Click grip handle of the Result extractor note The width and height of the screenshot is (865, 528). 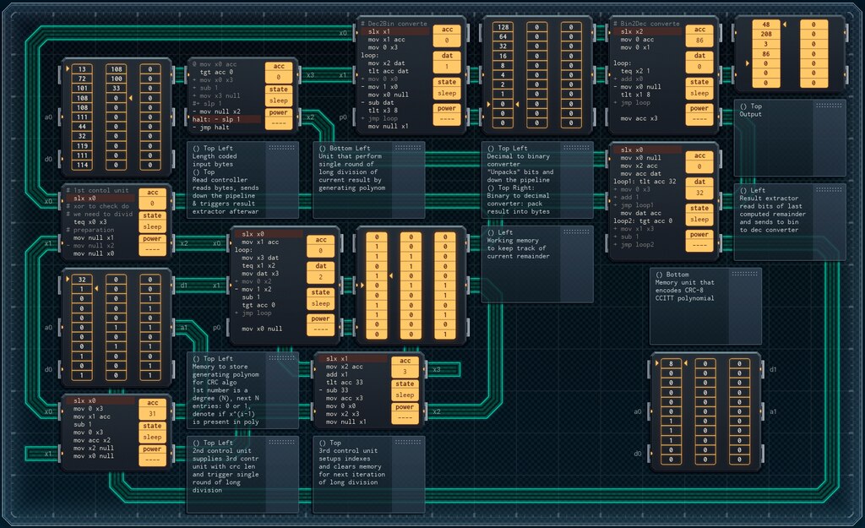(829, 190)
